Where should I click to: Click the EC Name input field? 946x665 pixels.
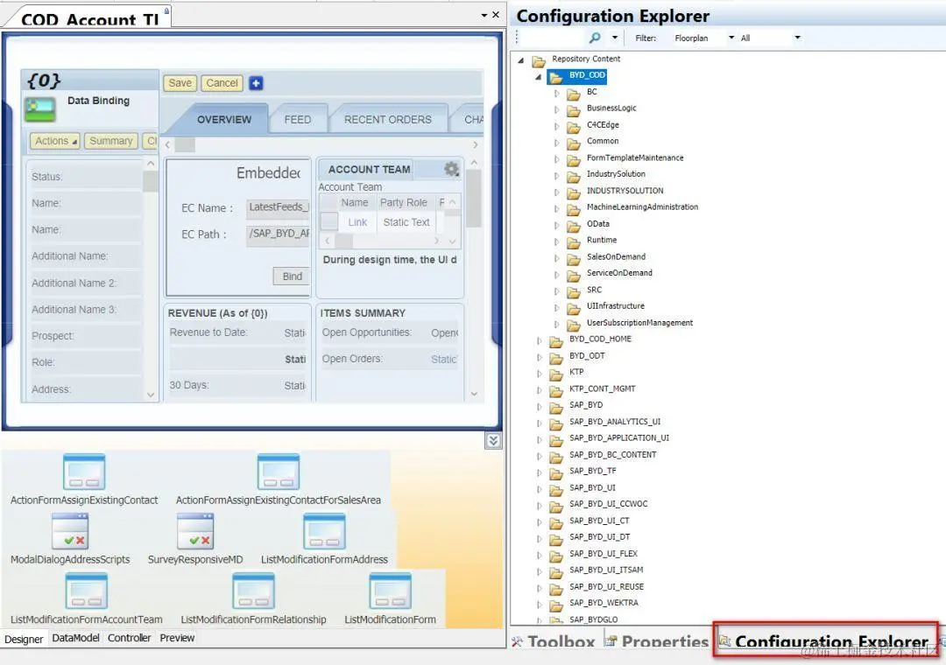pos(278,207)
